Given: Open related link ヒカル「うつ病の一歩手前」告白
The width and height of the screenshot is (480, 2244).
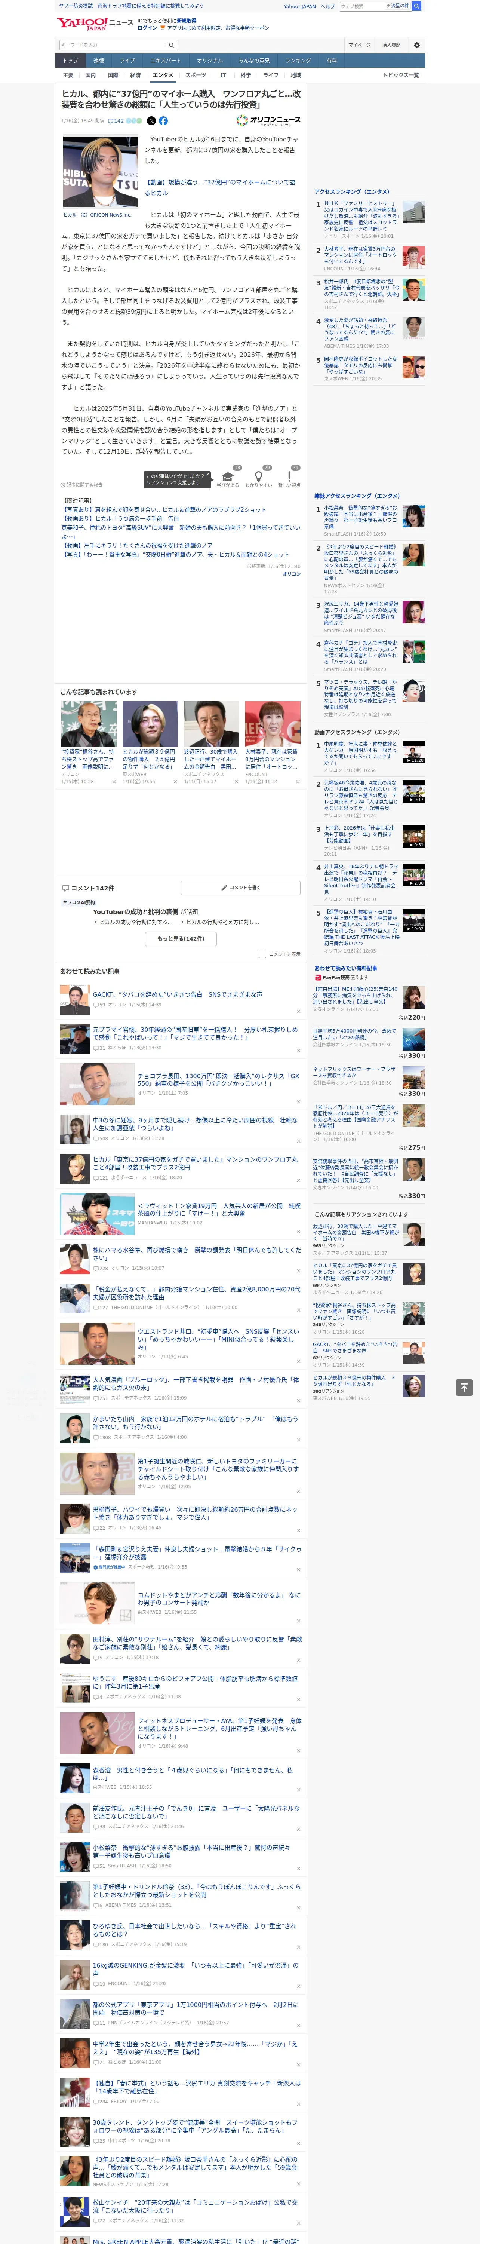Looking at the screenshot, I should click(120, 518).
